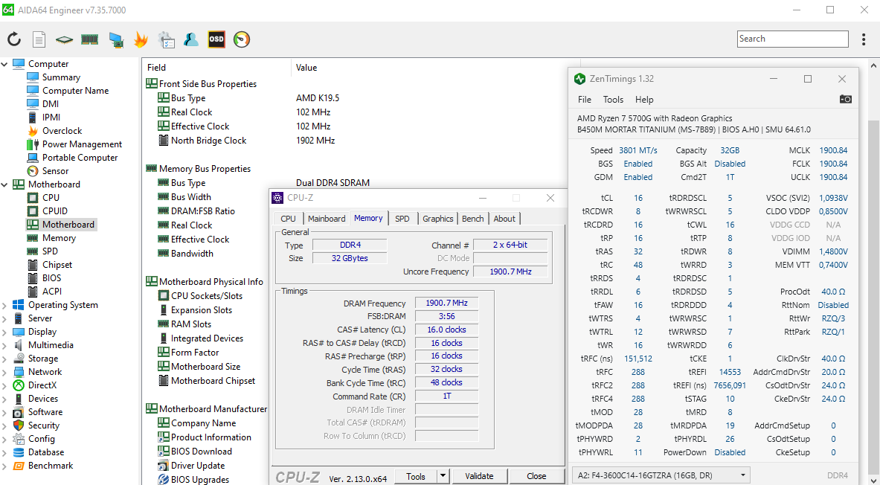Screen dimensions: 880x485
Task: Click the Validate button in CPU-Z
Action: tap(479, 476)
